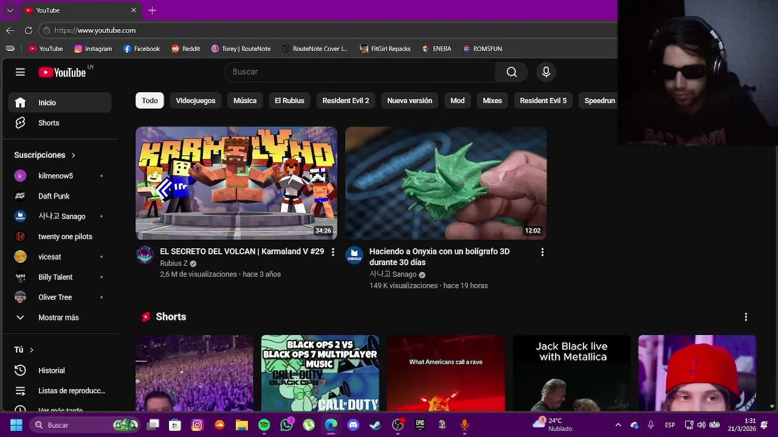778x437 pixels.
Task: Select the Mixes filter chip
Action: pos(492,101)
